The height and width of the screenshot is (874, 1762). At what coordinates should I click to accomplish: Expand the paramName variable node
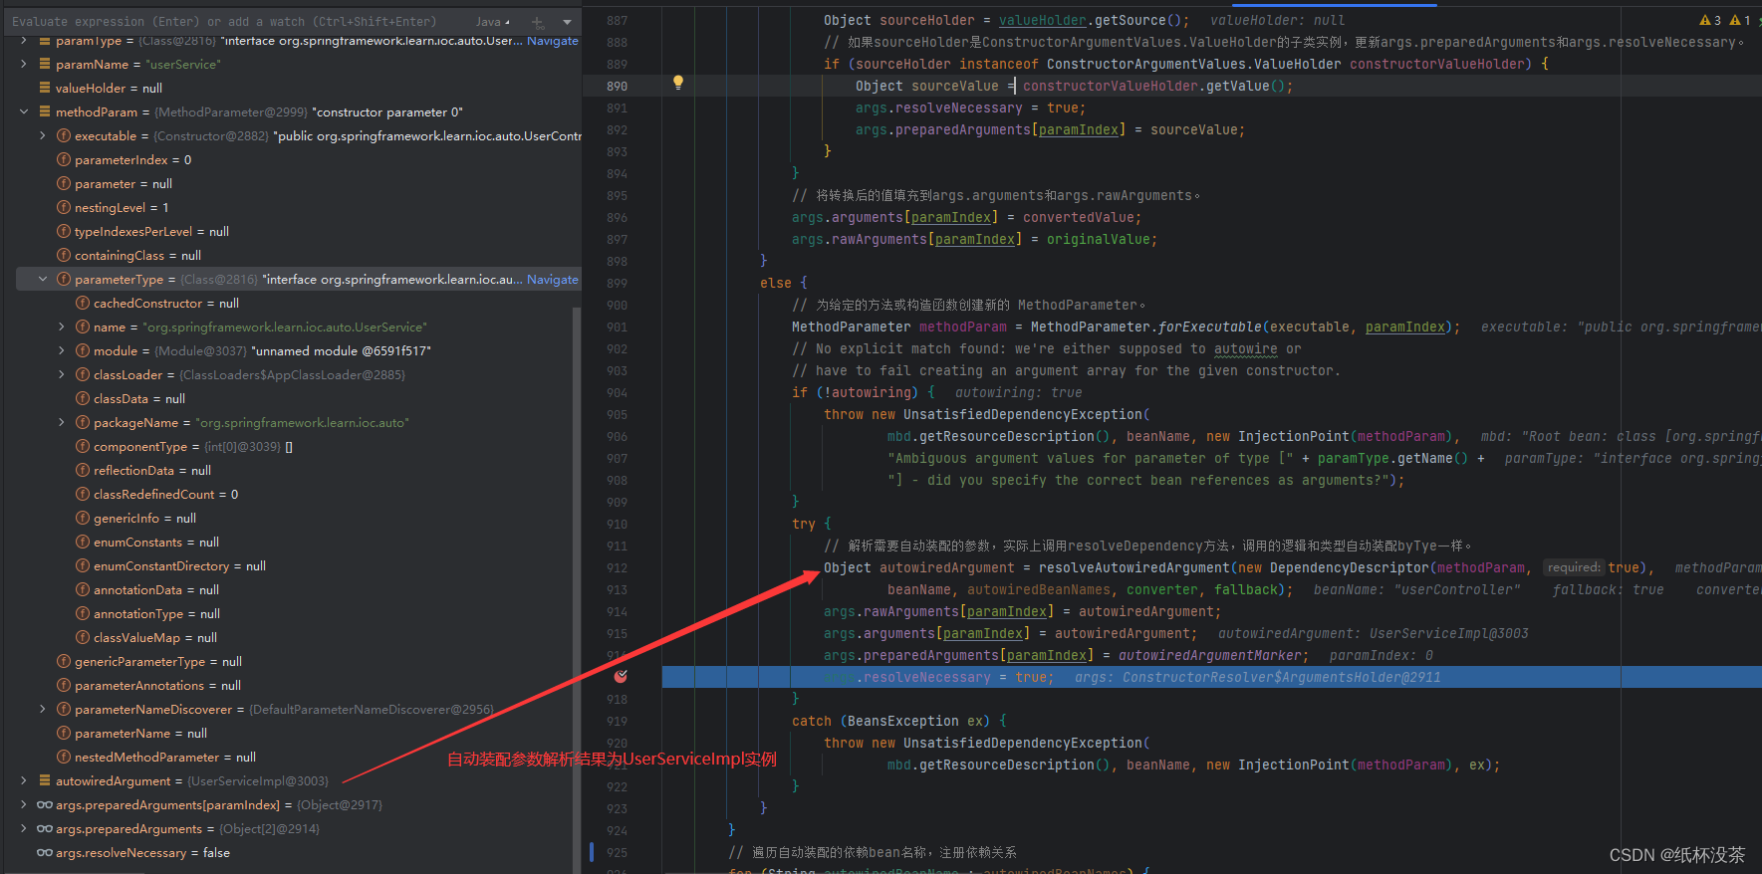[x=24, y=64]
